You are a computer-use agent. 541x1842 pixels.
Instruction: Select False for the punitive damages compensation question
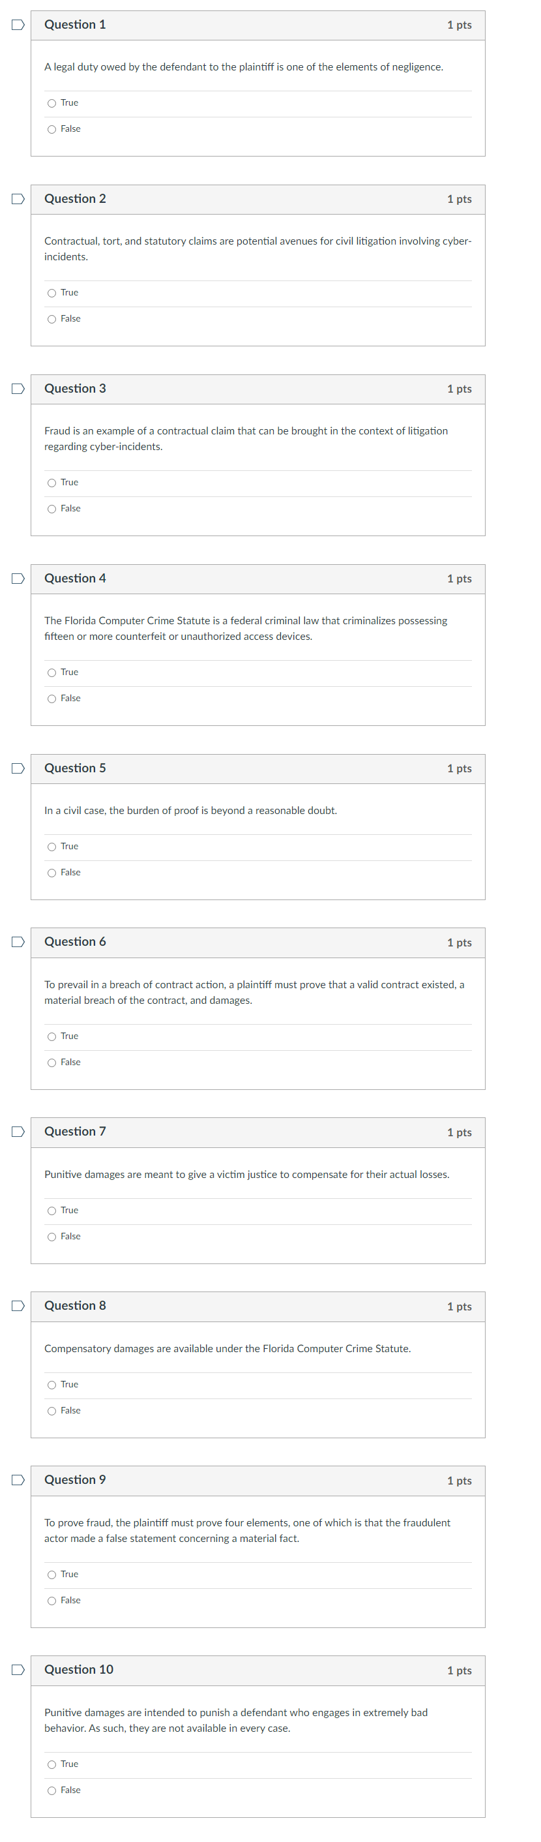51,1235
